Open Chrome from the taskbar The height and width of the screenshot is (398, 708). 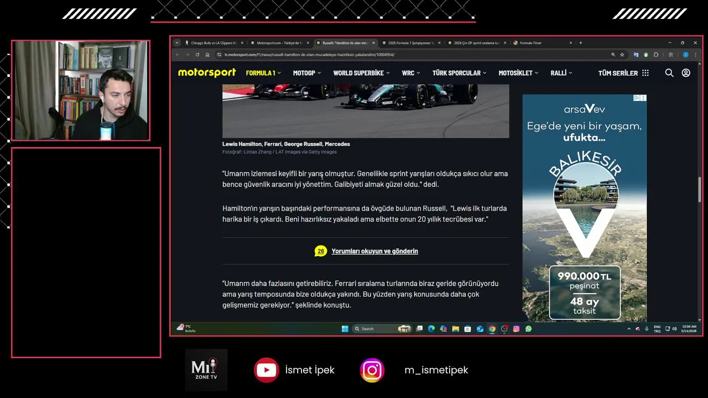tap(492, 328)
